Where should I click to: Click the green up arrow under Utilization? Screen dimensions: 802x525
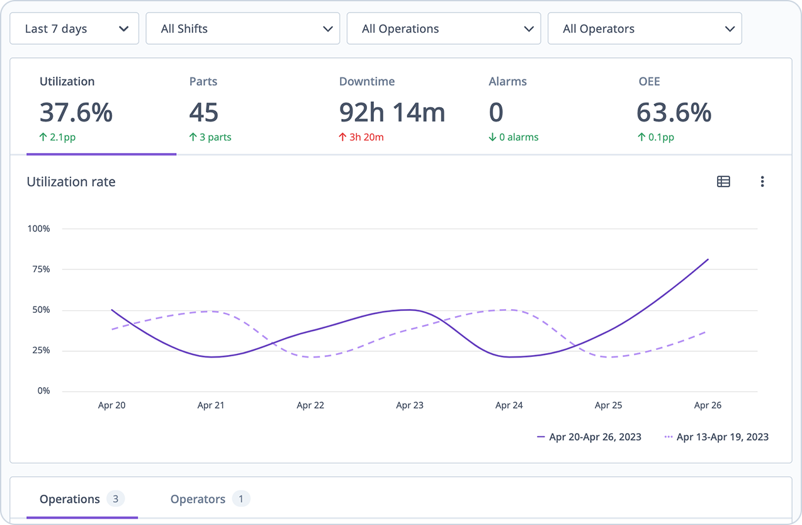pyautogui.click(x=43, y=137)
